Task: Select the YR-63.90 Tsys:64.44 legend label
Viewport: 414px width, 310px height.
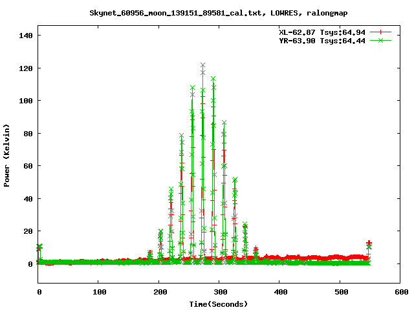Action: pos(321,40)
